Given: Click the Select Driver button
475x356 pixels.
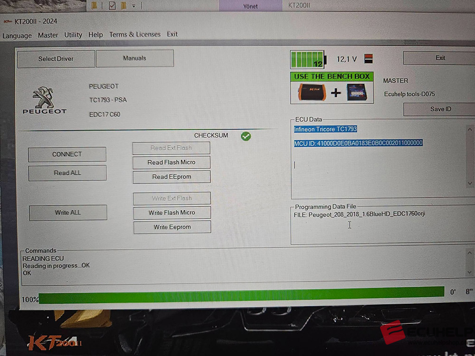Looking at the screenshot, I should pos(56,59).
